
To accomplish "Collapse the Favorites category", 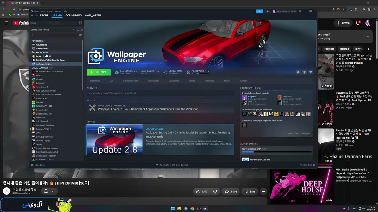I will point(30,41).
